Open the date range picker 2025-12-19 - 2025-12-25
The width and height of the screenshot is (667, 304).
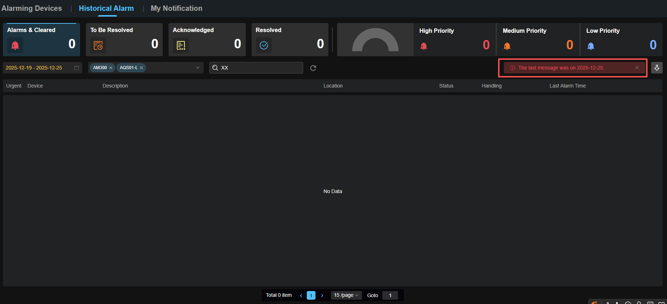click(34, 68)
